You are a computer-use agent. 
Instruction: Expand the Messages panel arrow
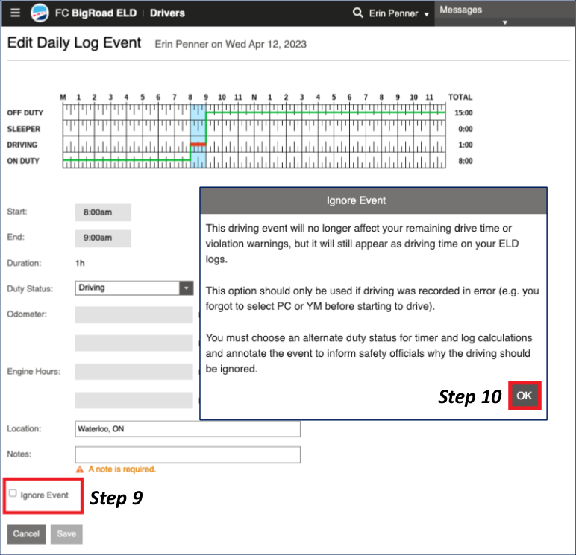click(505, 23)
